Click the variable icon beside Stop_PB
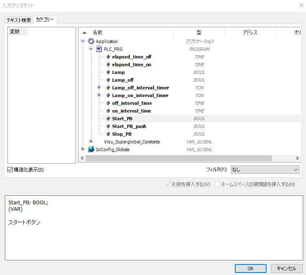Image resolution: width=306 pixels, height=275 pixels. (108, 134)
